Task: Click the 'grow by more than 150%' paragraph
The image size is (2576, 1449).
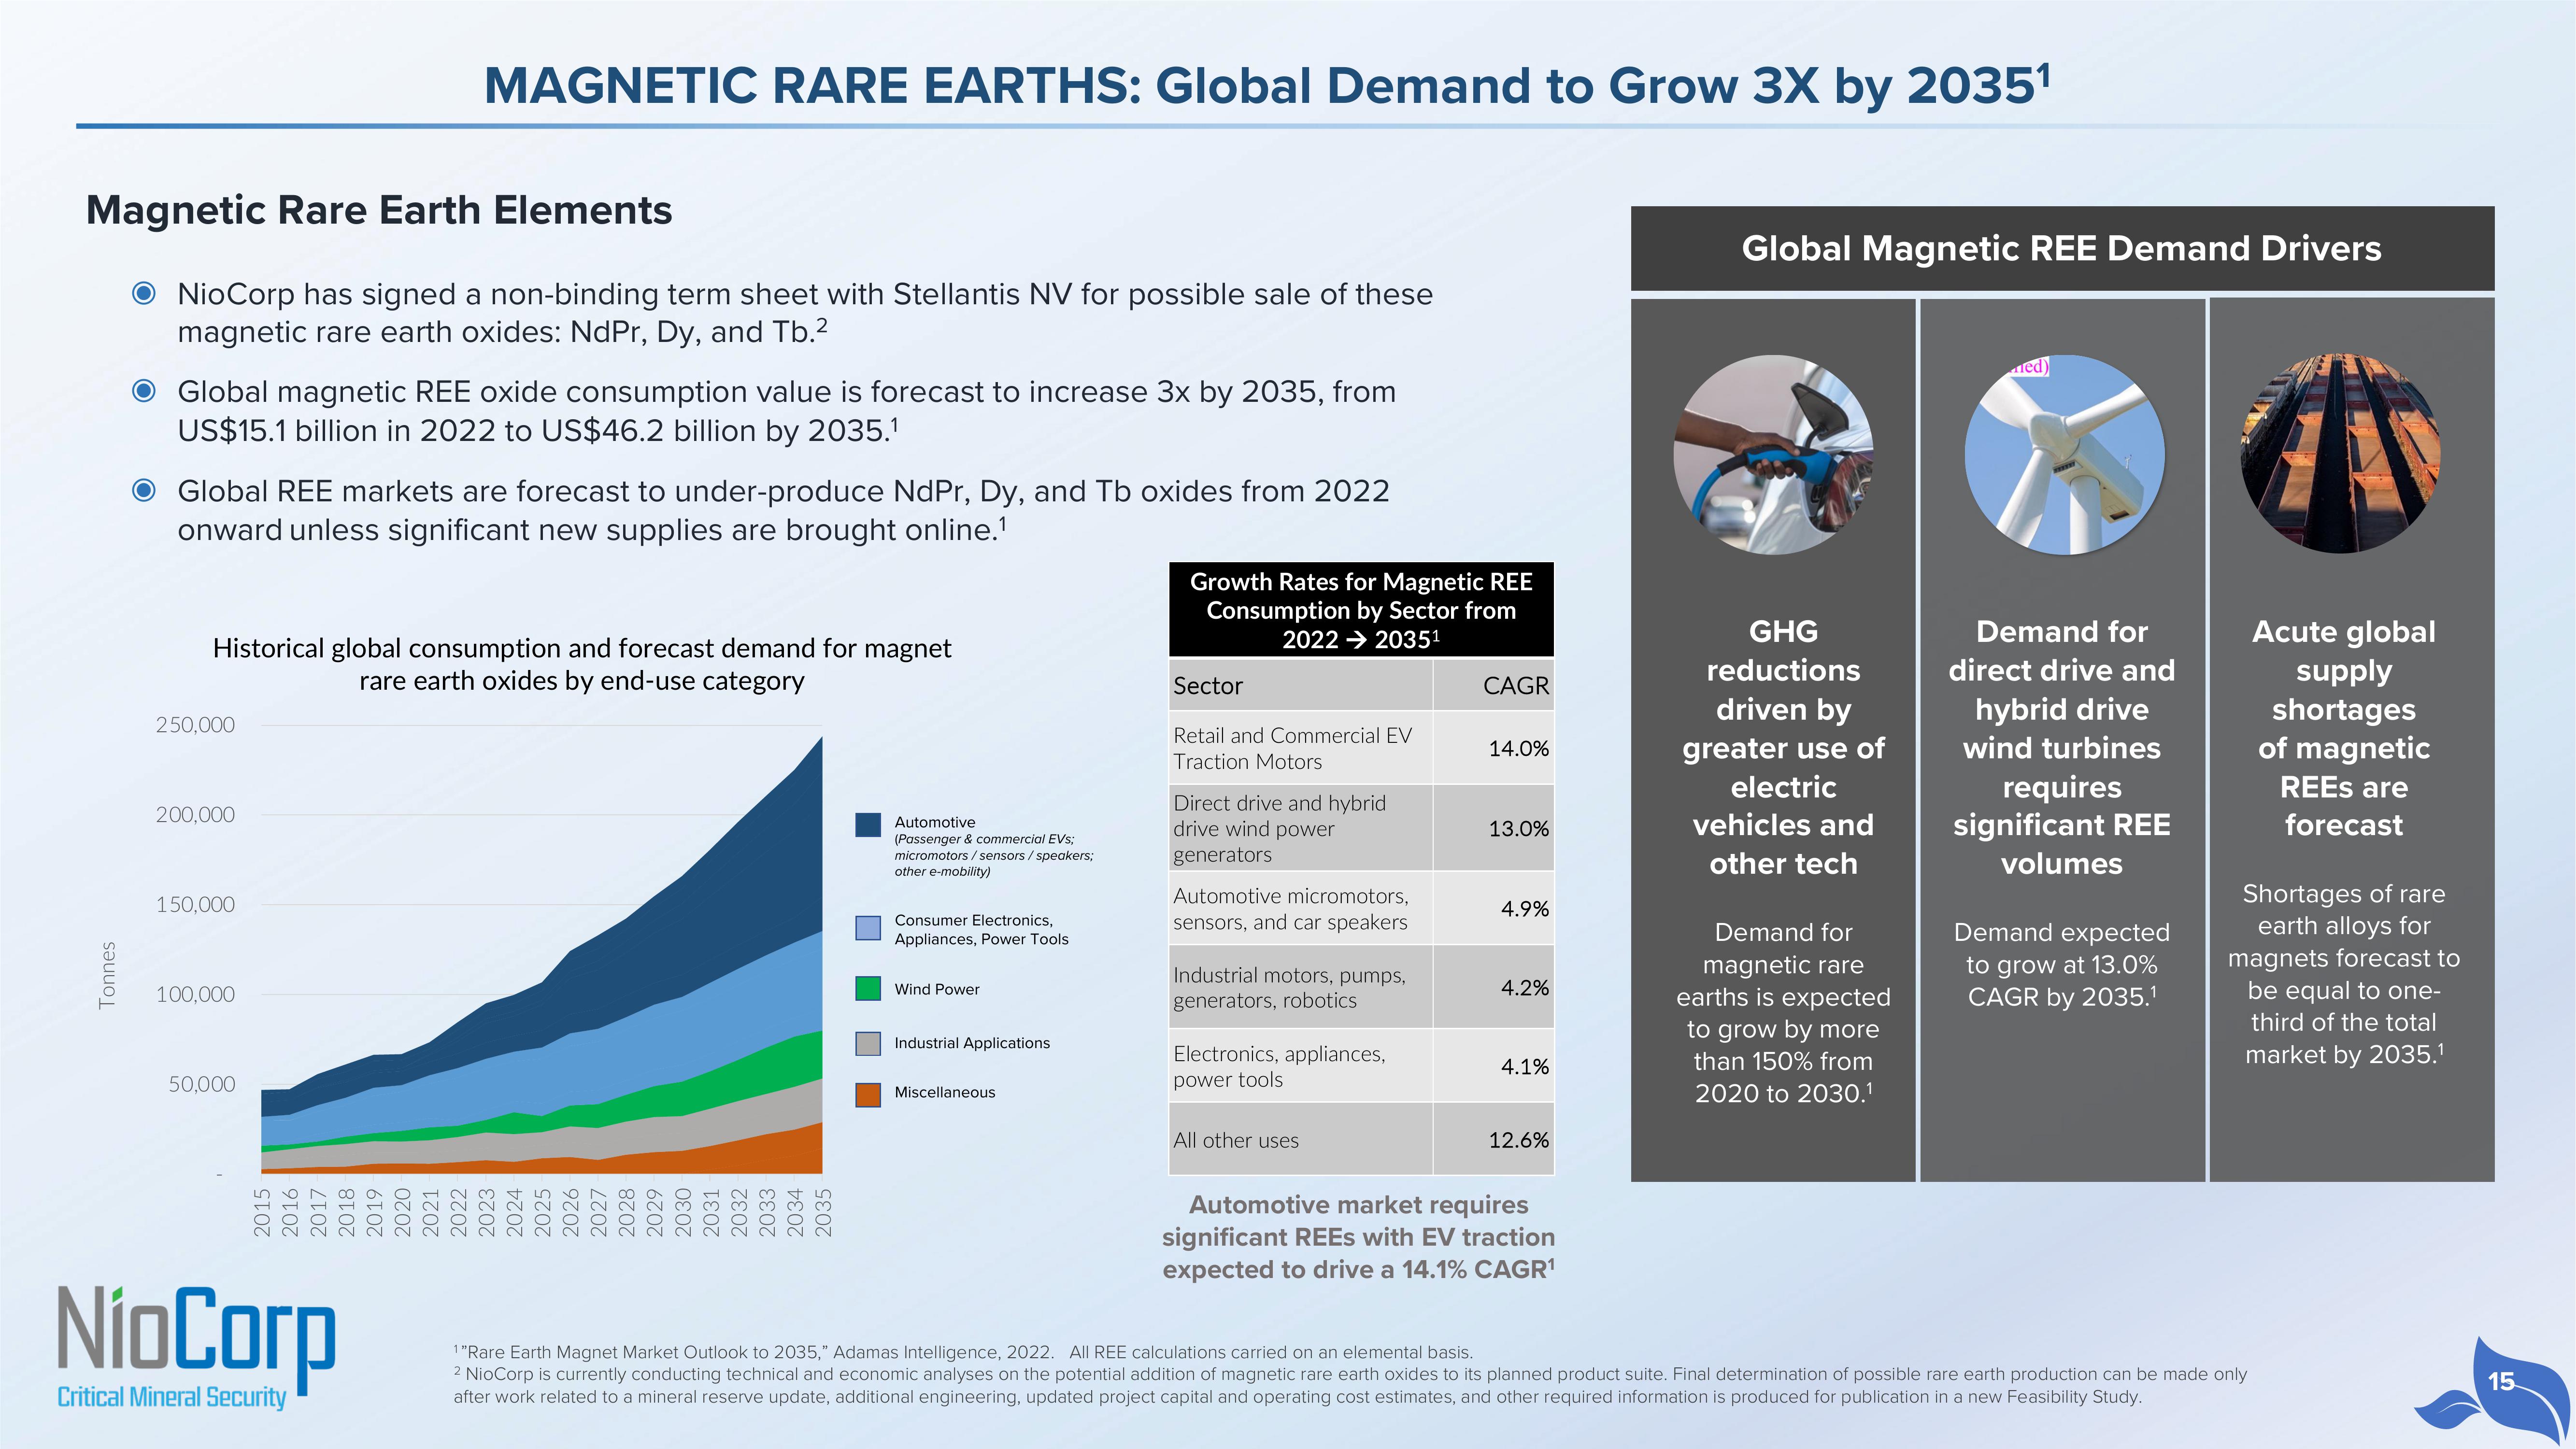Action: point(1783,1012)
